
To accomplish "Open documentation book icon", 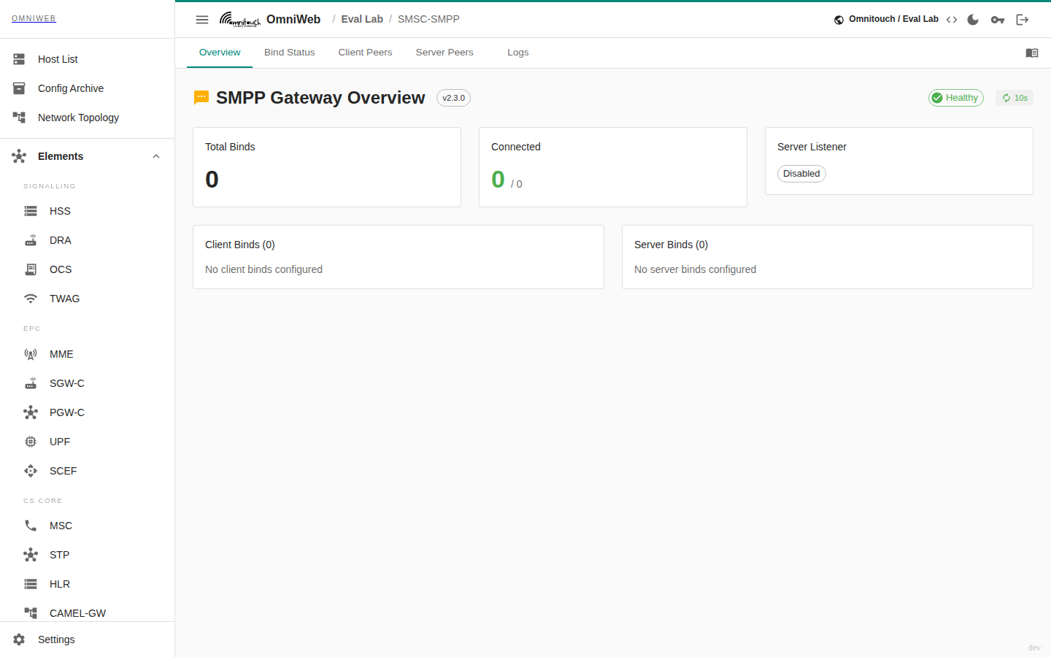I will pyautogui.click(x=1032, y=53).
